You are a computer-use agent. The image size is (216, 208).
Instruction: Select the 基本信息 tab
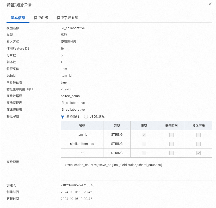[x=18, y=18]
